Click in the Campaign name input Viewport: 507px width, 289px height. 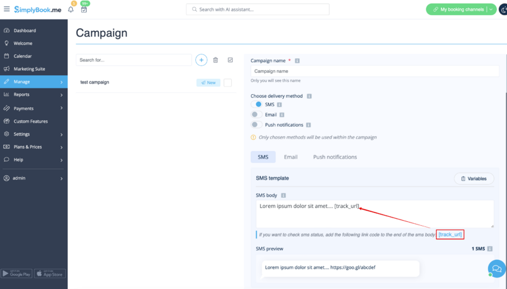pos(375,71)
